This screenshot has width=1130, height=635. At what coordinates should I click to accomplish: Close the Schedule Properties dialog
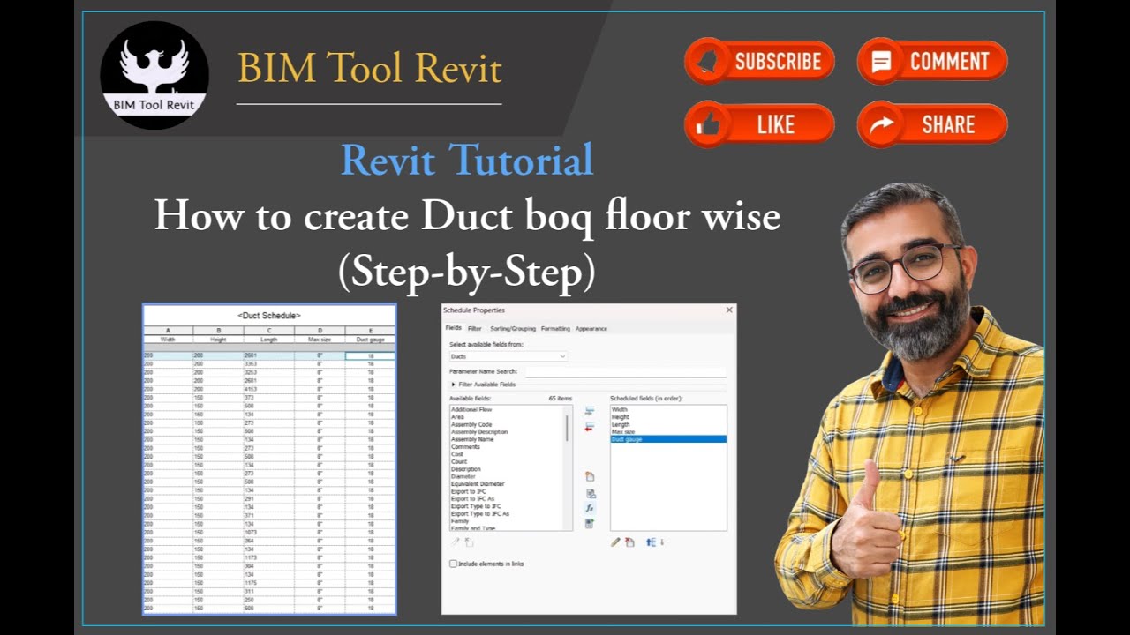[x=729, y=310]
